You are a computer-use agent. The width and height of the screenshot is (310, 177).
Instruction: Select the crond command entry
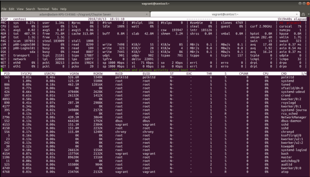tap(286, 95)
